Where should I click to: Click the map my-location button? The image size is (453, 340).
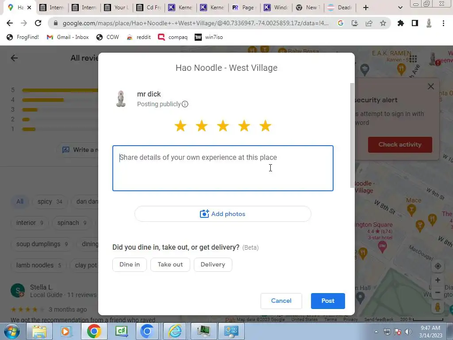[x=438, y=266]
